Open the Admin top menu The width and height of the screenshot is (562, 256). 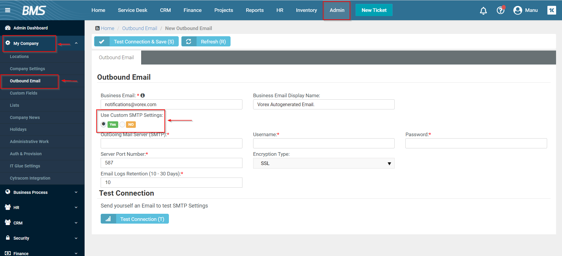click(337, 10)
